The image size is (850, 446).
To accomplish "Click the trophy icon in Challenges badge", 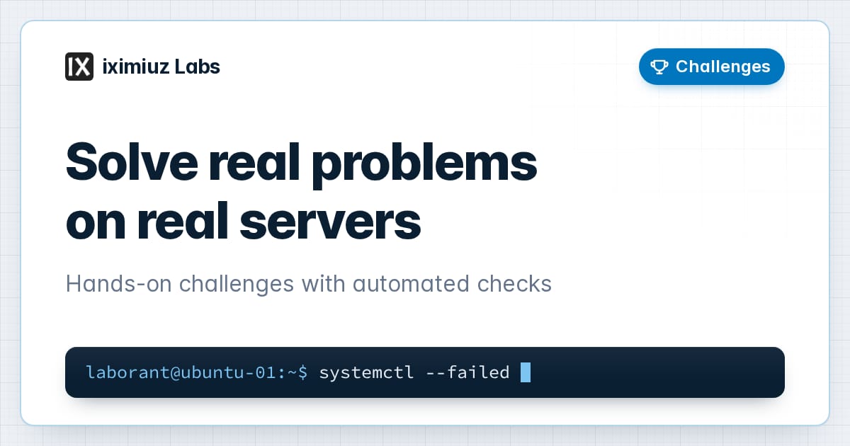I will [x=659, y=67].
